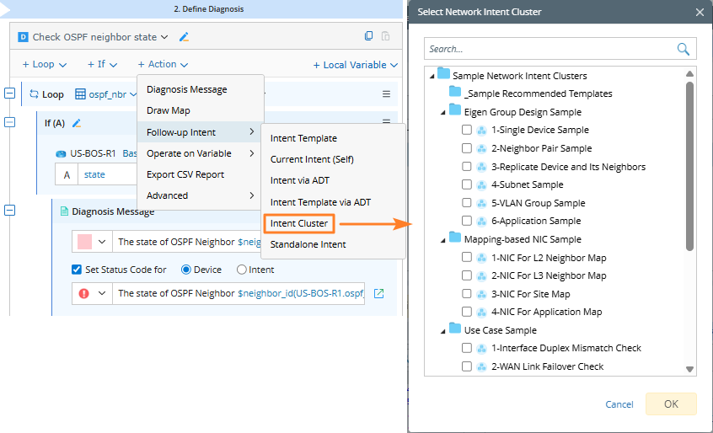Click the Cancel link in the dialog
This screenshot has height=433, width=713.
click(619, 404)
